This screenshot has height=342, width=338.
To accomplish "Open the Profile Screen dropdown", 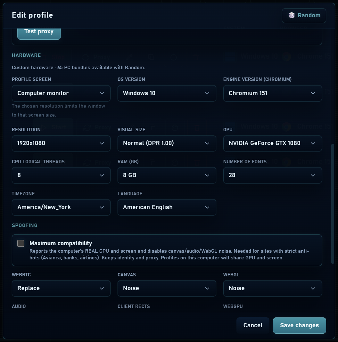I will (x=61, y=94).
